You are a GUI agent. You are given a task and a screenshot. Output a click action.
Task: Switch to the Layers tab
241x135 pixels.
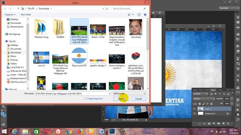pyautogui.click(x=213, y=90)
